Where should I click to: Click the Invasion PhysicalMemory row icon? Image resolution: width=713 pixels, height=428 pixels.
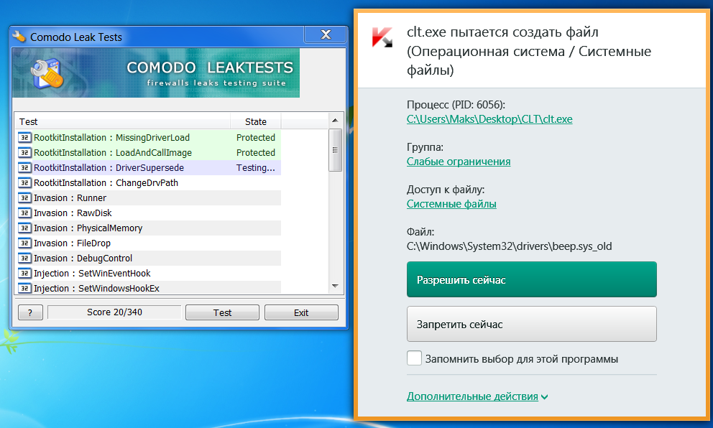click(x=24, y=228)
